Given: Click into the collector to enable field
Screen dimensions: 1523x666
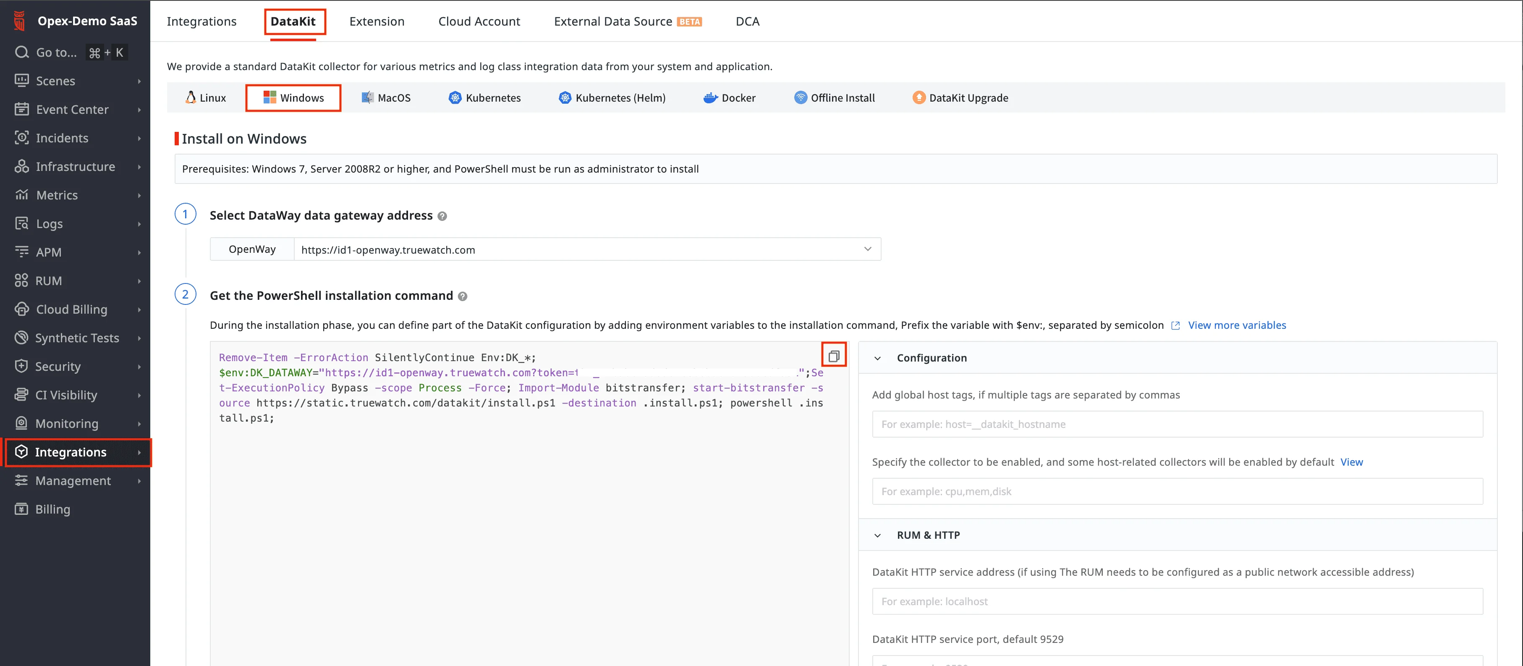Looking at the screenshot, I should pos(1177,491).
